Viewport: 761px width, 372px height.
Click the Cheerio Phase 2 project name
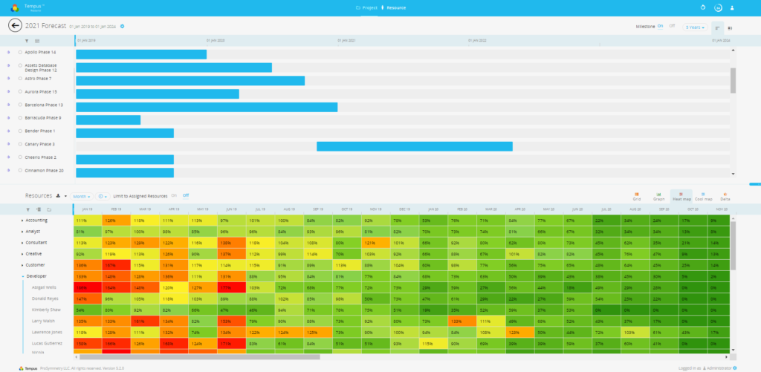pos(40,157)
